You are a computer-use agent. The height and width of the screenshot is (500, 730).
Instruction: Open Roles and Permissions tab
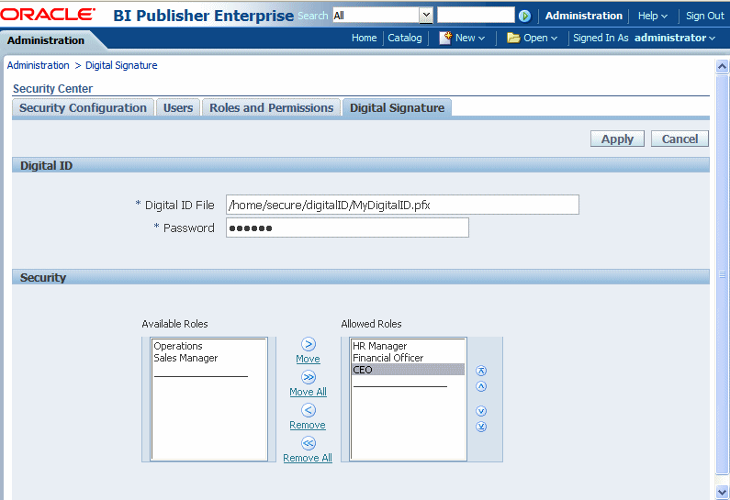pos(272,108)
